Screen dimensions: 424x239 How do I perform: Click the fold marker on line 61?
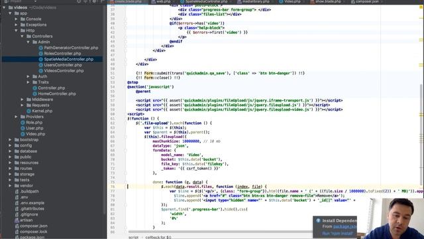pos(126,119)
